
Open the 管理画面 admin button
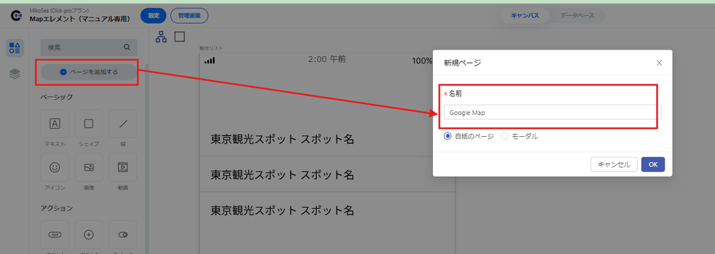click(x=189, y=15)
